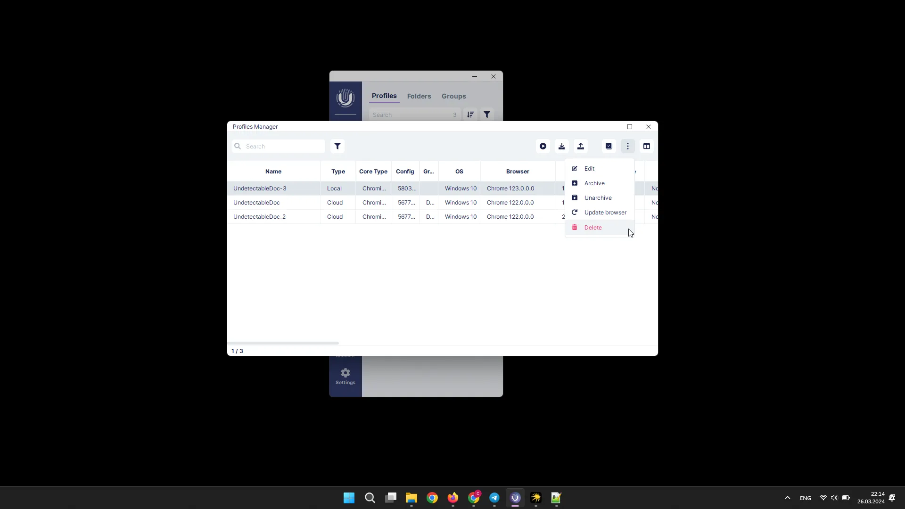Click the record/launch icon in toolbar
Screen dimensions: 905x509
point(543,146)
